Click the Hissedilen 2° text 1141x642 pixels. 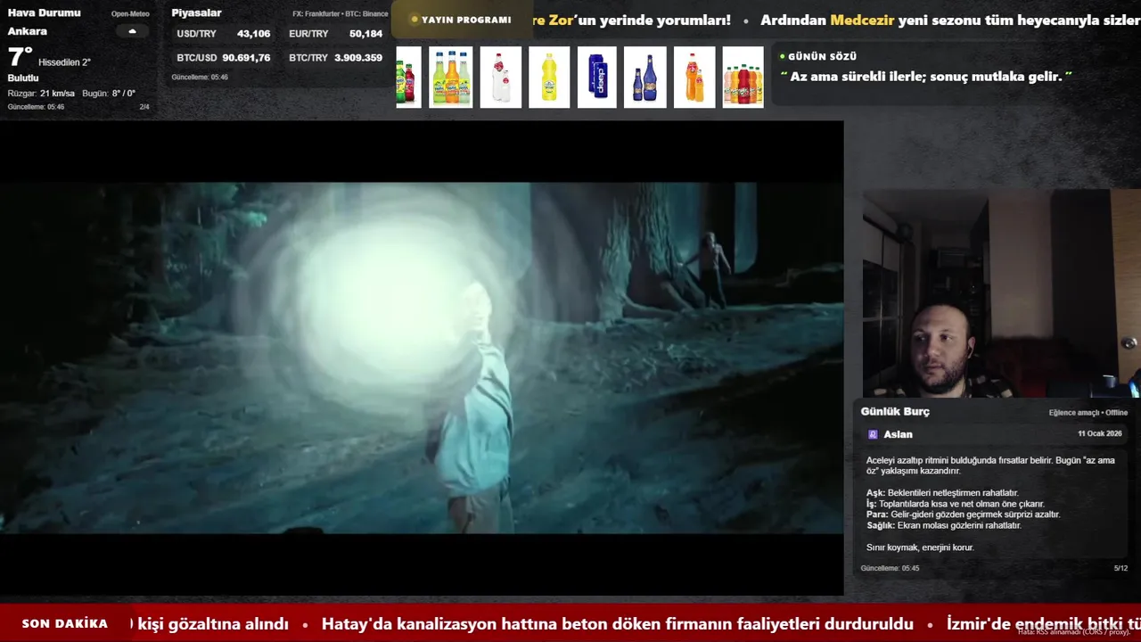(64, 62)
